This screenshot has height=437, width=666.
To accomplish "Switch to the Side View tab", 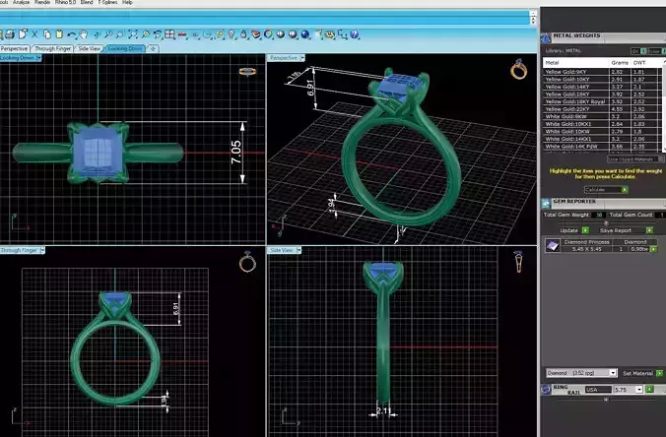I will point(90,49).
